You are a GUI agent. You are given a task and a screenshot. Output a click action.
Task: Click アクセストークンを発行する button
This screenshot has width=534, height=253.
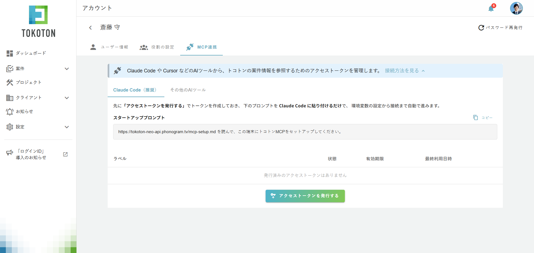pyautogui.click(x=305, y=196)
